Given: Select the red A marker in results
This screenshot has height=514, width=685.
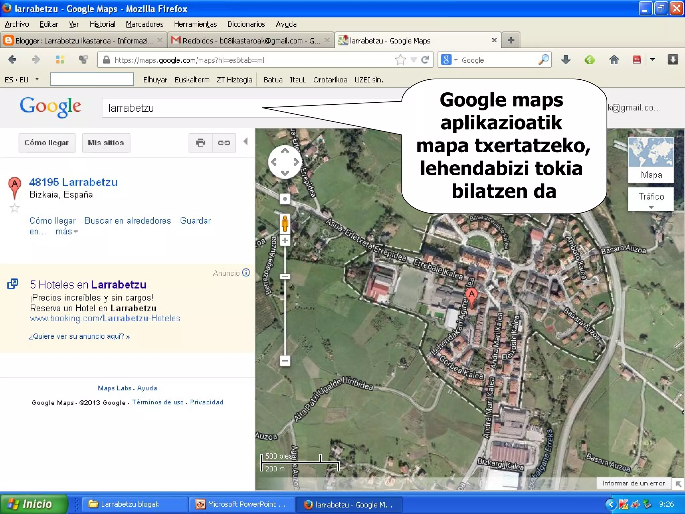Looking at the screenshot, I should click(14, 188).
